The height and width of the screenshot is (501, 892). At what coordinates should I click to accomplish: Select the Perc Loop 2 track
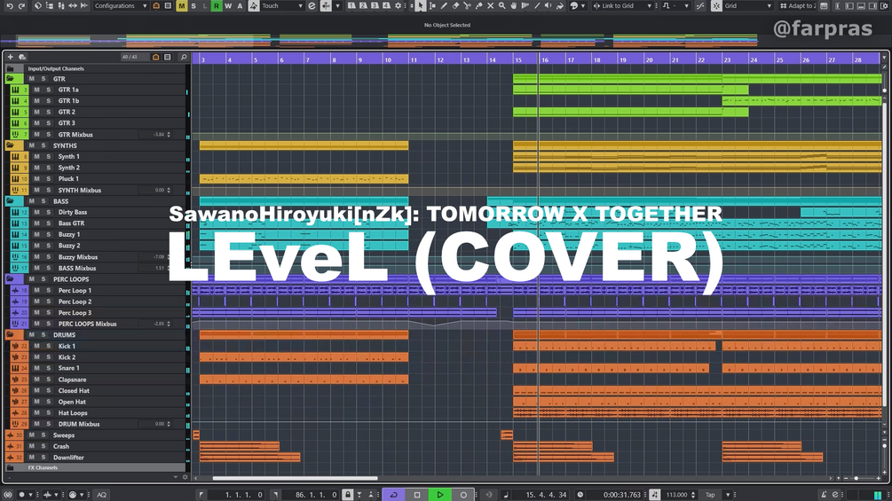coord(75,301)
